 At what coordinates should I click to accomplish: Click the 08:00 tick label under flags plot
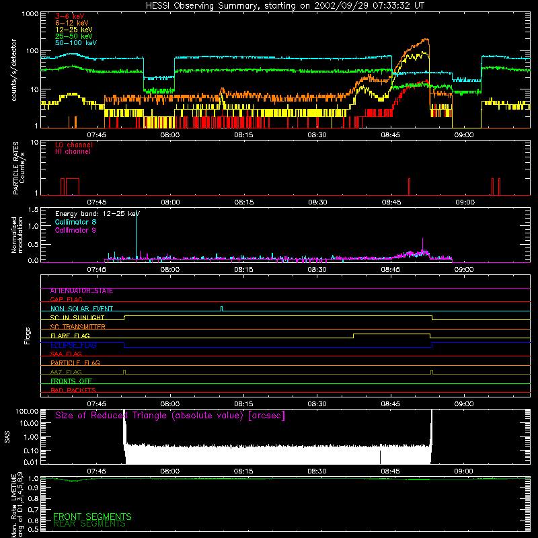(170, 404)
